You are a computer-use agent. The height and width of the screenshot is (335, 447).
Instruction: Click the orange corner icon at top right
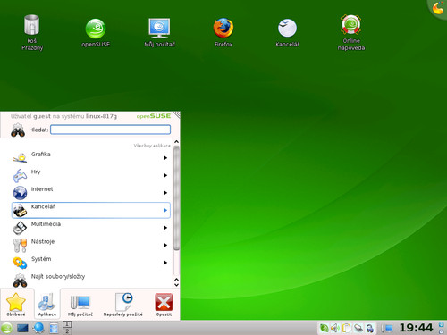(438, 8)
